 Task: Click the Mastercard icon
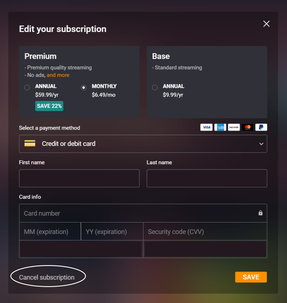[247, 127]
